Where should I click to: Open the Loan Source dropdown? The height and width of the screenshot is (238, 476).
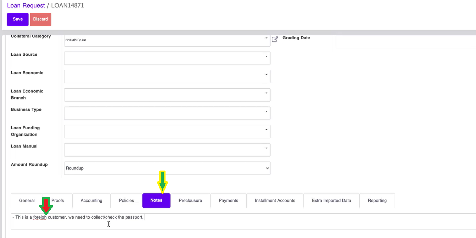[x=167, y=58]
